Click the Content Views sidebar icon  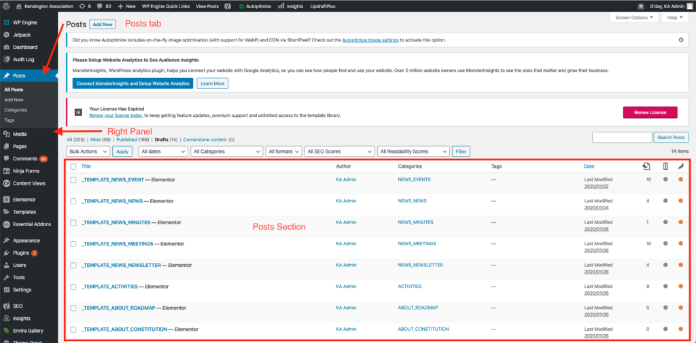(7, 183)
